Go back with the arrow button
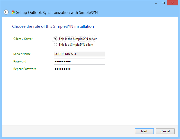The height and width of the screenshot is (139, 180). [x=6, y=12]
